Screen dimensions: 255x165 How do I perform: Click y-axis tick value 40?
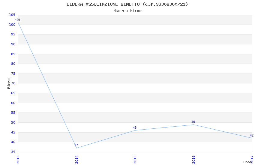[x=13, y=142]
